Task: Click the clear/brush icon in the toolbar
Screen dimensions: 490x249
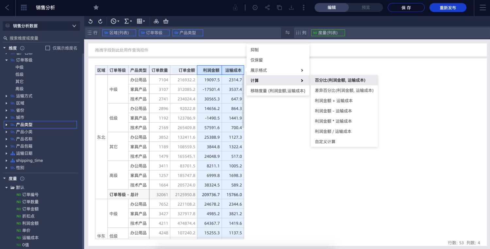Action: pyautogui.click(x=166, y=21)
